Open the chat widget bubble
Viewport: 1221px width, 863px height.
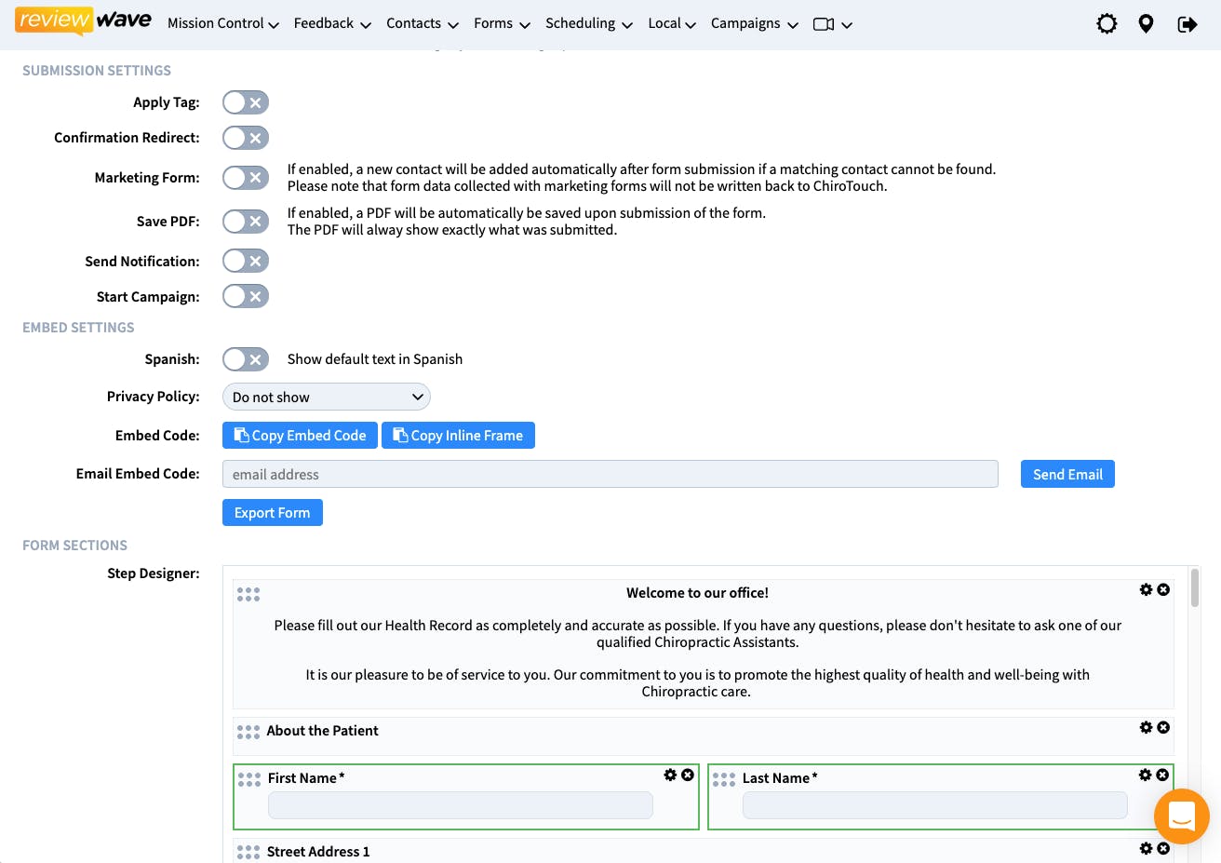(1181, 816)
